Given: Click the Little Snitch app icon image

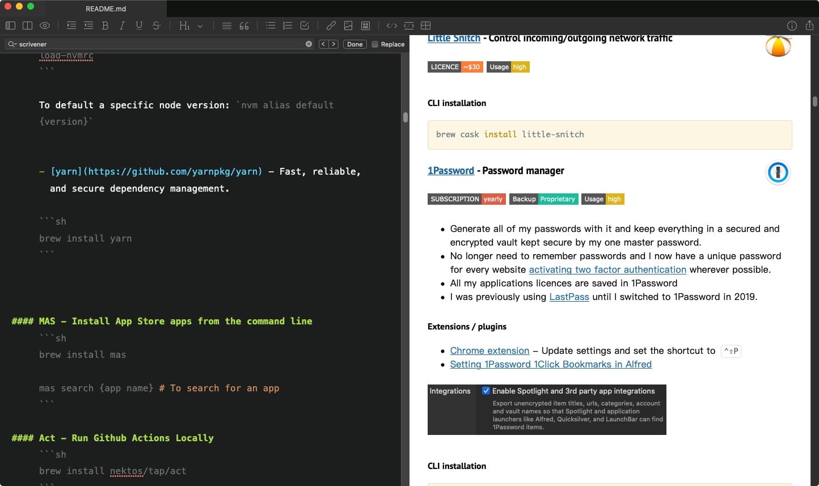Looking at the screenshot, I should tap(778, 46).
